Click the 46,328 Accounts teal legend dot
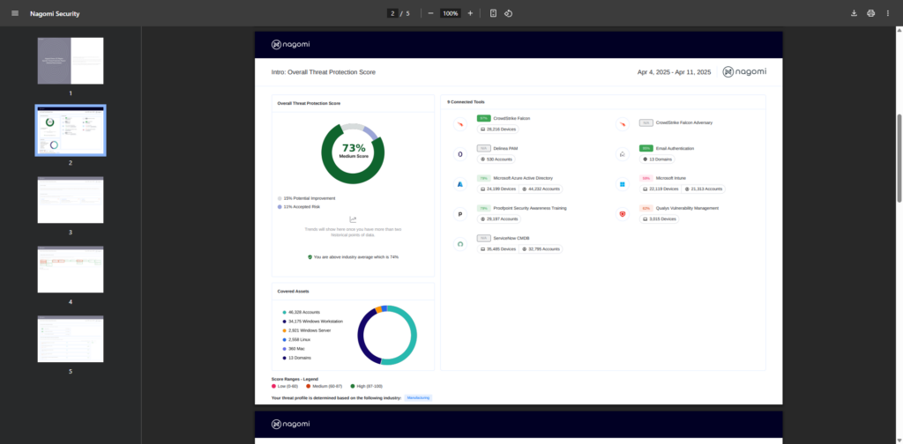This screenshot has height=444, width=903. coord(285,312)
